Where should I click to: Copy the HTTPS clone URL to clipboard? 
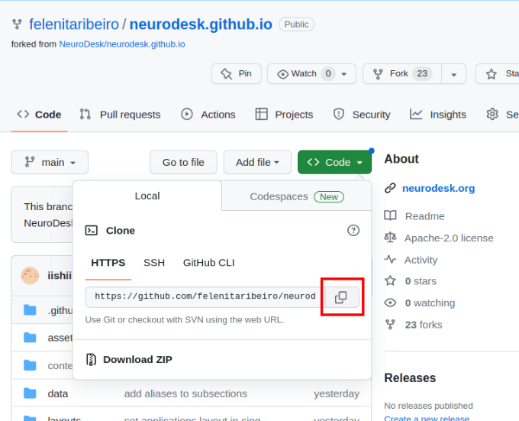pyautogui.click(x=341, y=297)
